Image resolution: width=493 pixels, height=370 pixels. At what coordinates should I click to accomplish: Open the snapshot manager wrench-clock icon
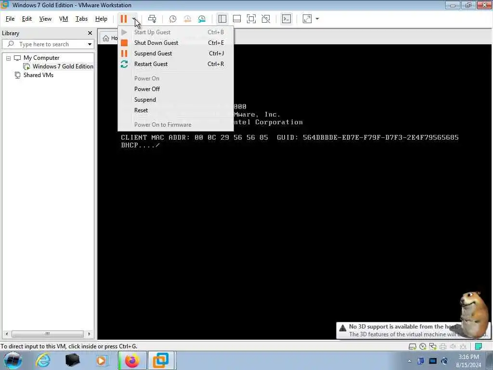(x=202, y=19)
